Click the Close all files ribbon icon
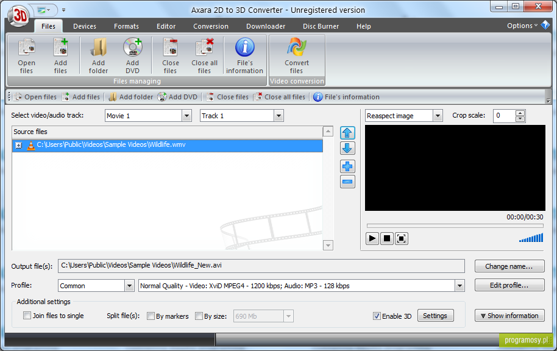The width and height of the screenshot is (557, 351). click(x=205, y=56)
